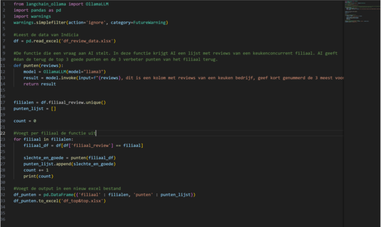Click '#Leest de data van Indicia' comment
This screenshot has height=227, width=381.
46,35
